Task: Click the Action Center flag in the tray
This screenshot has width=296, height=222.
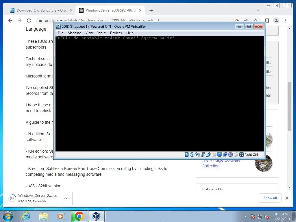Action: click(253, 217)
